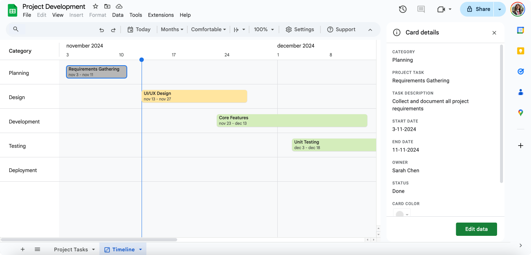Open Google Maps in side panel
Screen dimensions: 531x255
[520, 113]
